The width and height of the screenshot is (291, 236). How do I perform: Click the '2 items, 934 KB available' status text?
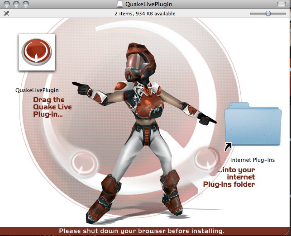coord(145,14)
